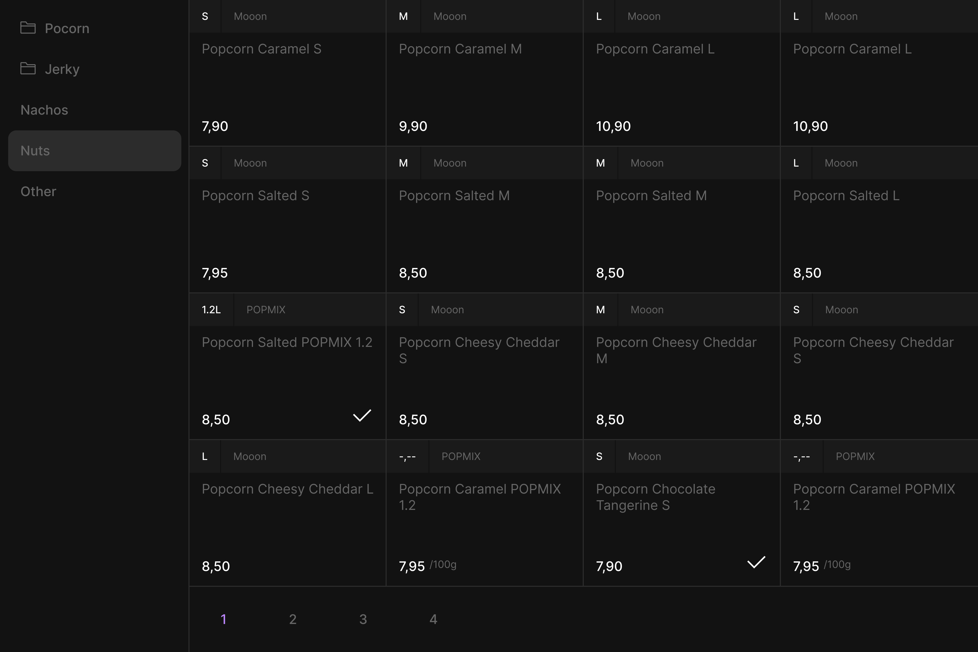Go to page 3

tap(363, 619)
